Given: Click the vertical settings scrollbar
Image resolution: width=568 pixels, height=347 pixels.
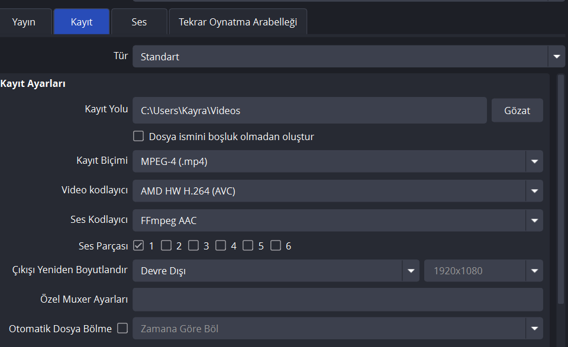Looking at the screenshot, I should 561,189.
